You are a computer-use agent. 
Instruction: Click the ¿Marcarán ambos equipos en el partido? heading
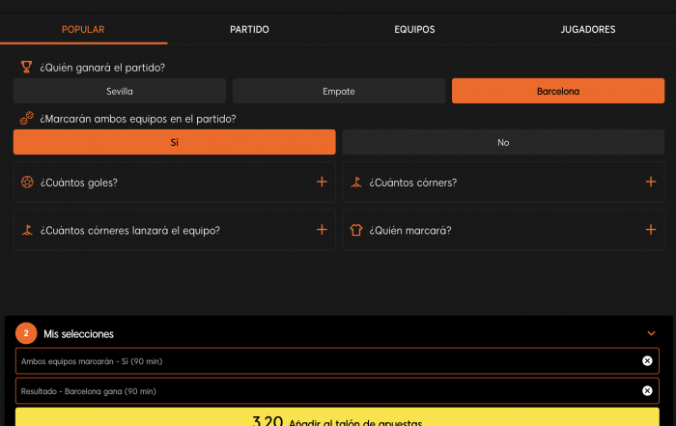(x=138, y=119)
